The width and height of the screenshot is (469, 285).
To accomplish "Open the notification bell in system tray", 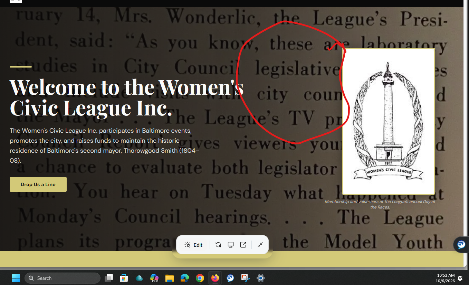I will [x=460, y=278].
